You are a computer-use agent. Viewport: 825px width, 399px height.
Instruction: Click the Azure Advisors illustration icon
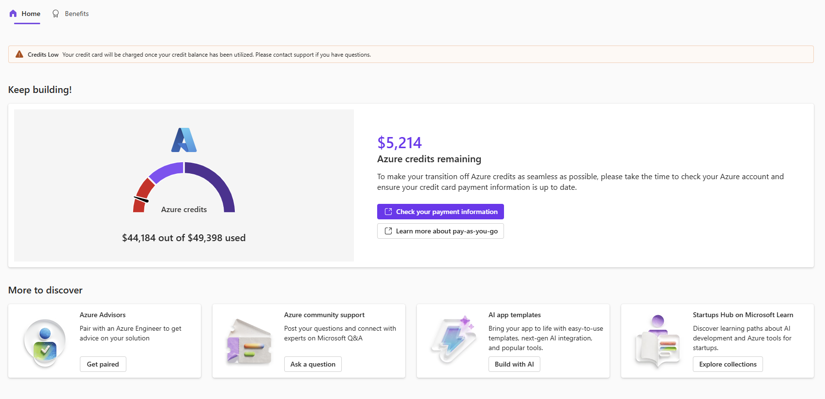(45, 342)
